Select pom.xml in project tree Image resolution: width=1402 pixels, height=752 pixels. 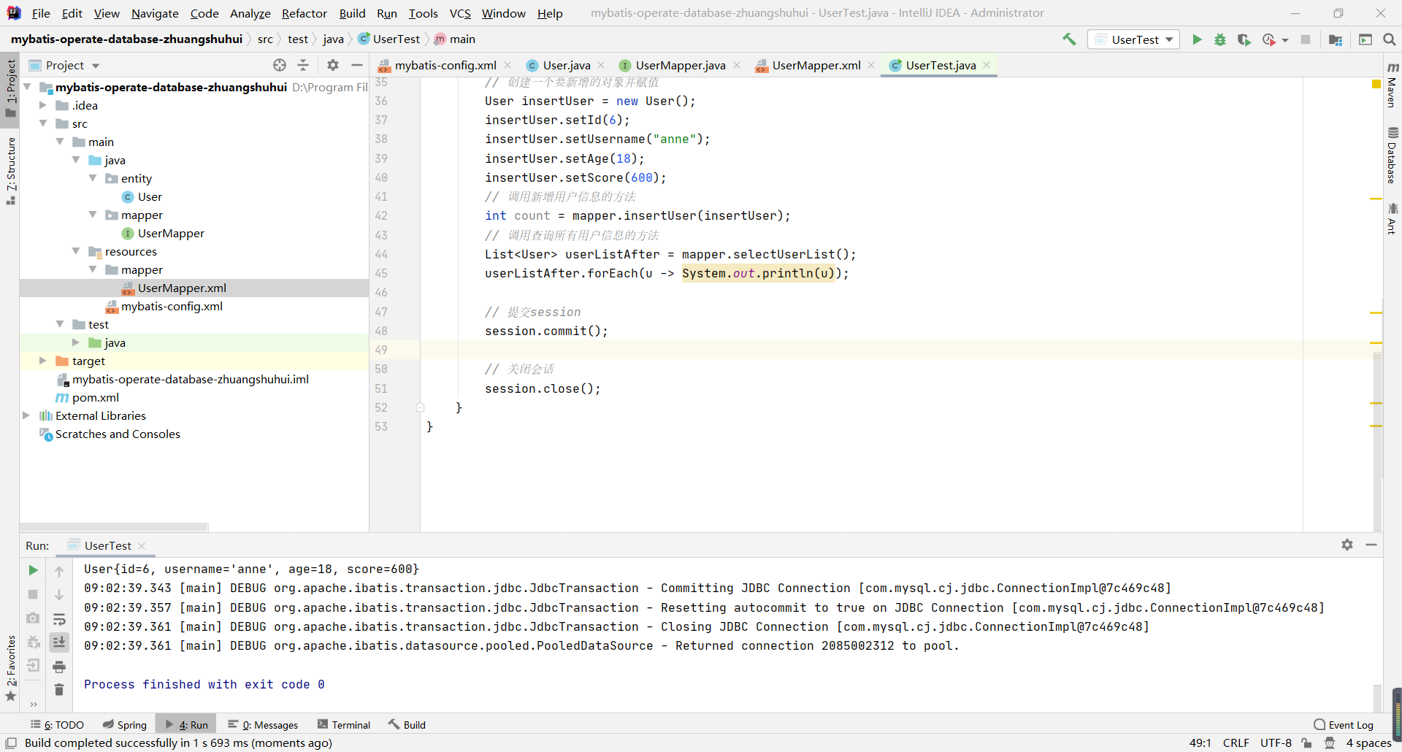tap(95, 397)
